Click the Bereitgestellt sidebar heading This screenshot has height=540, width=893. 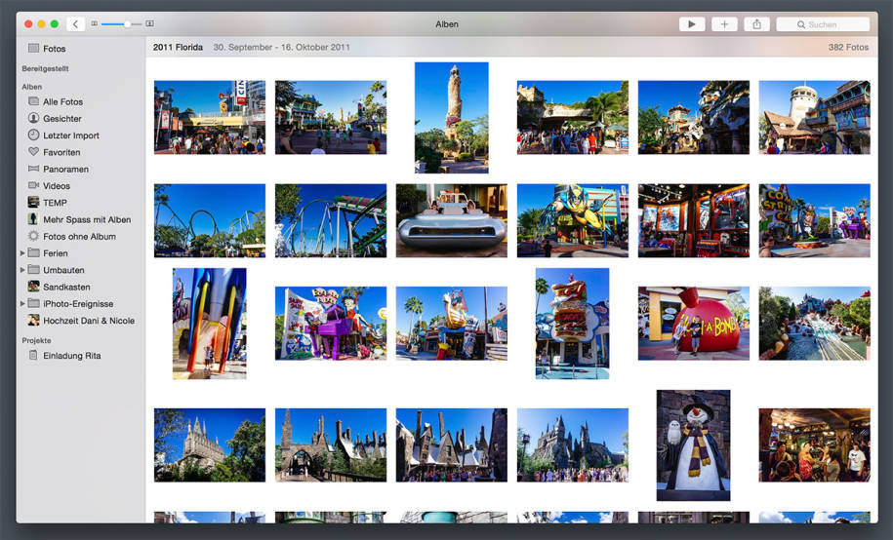click(x=45, y=68)
